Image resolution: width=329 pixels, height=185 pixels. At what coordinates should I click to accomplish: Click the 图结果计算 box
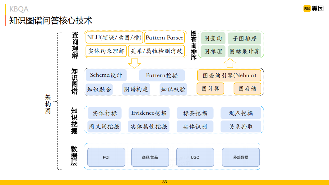pyautogui.click(x=244, y=51)
